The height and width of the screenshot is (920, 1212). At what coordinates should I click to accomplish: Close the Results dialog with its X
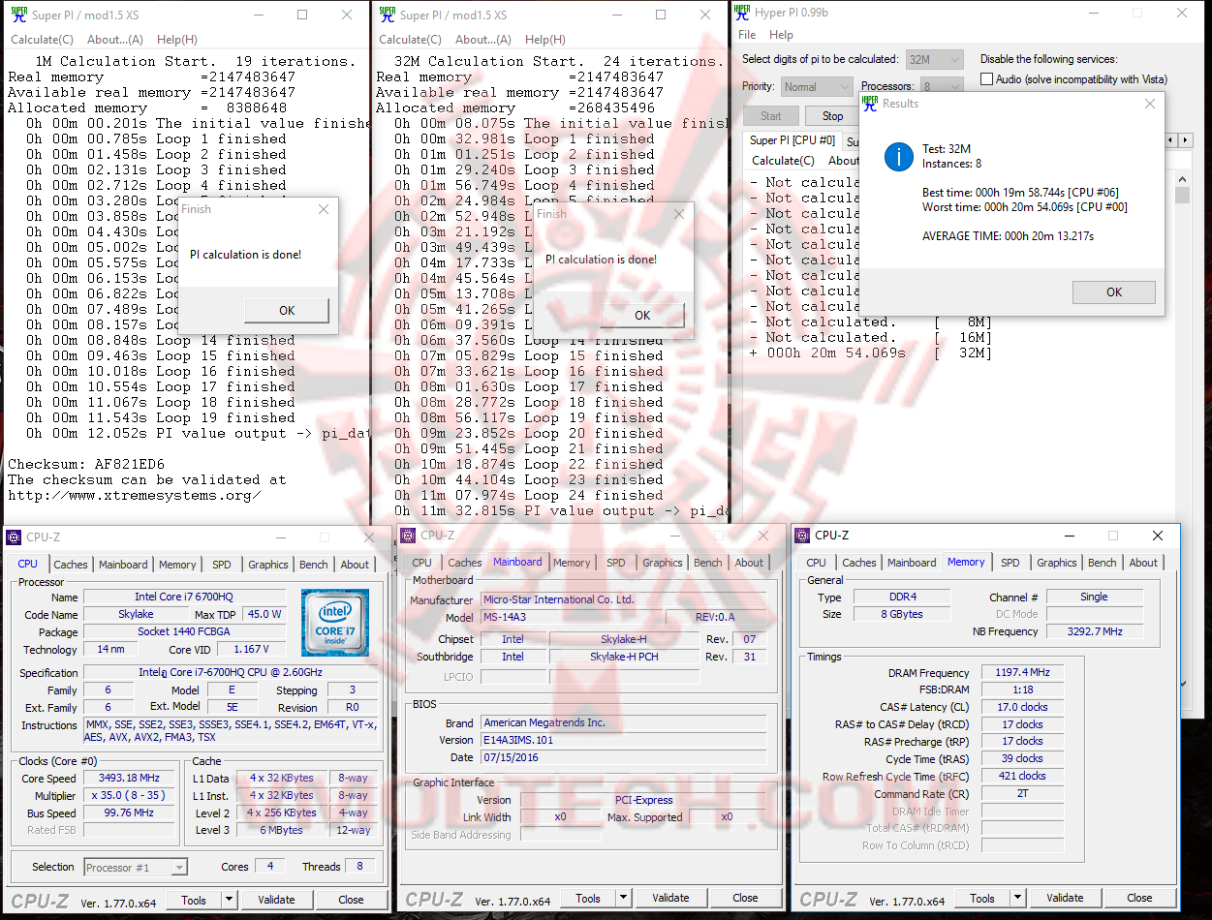pyautogui.click(x=1149, y=104)
